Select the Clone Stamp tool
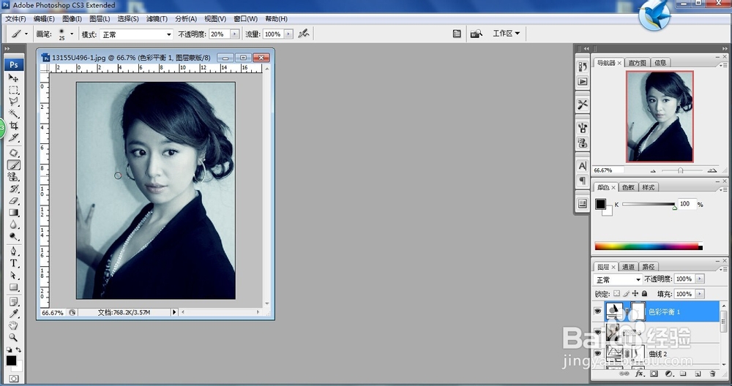Image resolution: width=732 pixels, height=386 pixels. [x=13, y=177]
